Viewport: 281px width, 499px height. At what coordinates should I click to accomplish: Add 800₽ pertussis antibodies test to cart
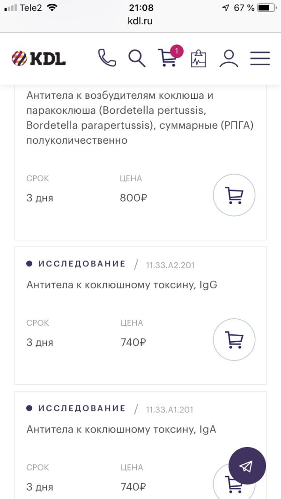(x=234, y=196)
